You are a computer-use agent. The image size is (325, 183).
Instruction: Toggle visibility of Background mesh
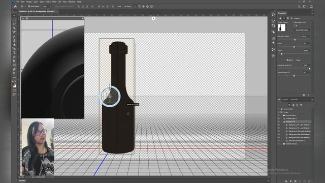point(279,122)
